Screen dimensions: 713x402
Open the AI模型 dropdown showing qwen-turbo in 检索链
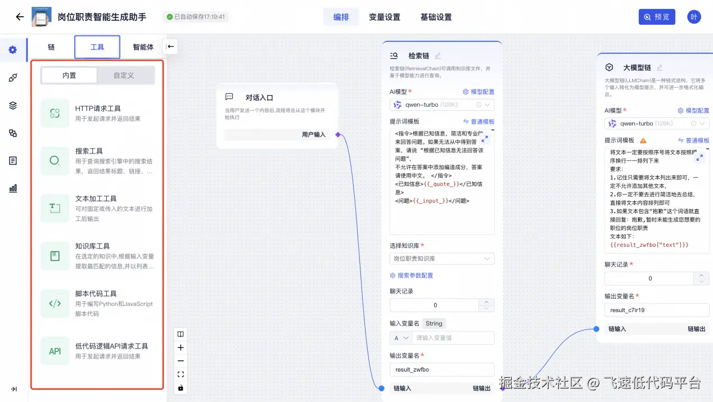click(442, 104)
